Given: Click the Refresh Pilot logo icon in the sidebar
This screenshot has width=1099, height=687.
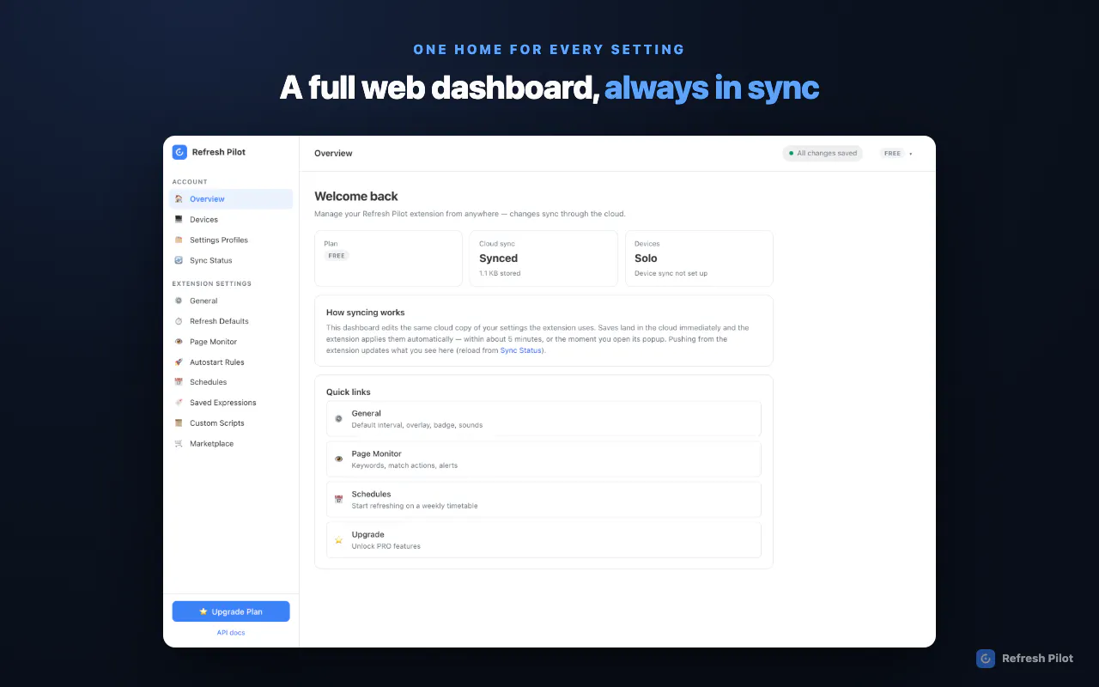Looking at the screenshot, I should click(179, 152).
